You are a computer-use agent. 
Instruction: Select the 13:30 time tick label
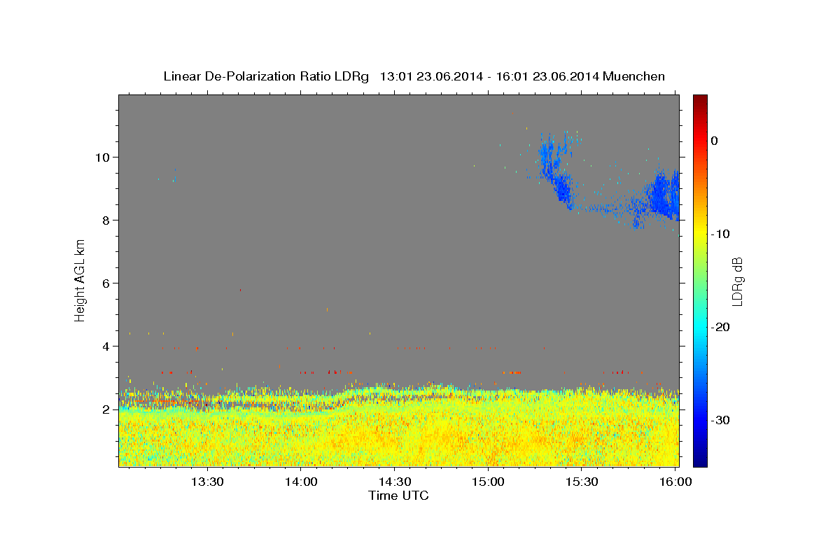coord(208,482)
